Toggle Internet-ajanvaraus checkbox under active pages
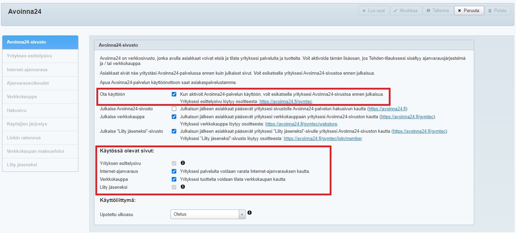Screen dimensions: 516x233 click(x=174, y=171)
